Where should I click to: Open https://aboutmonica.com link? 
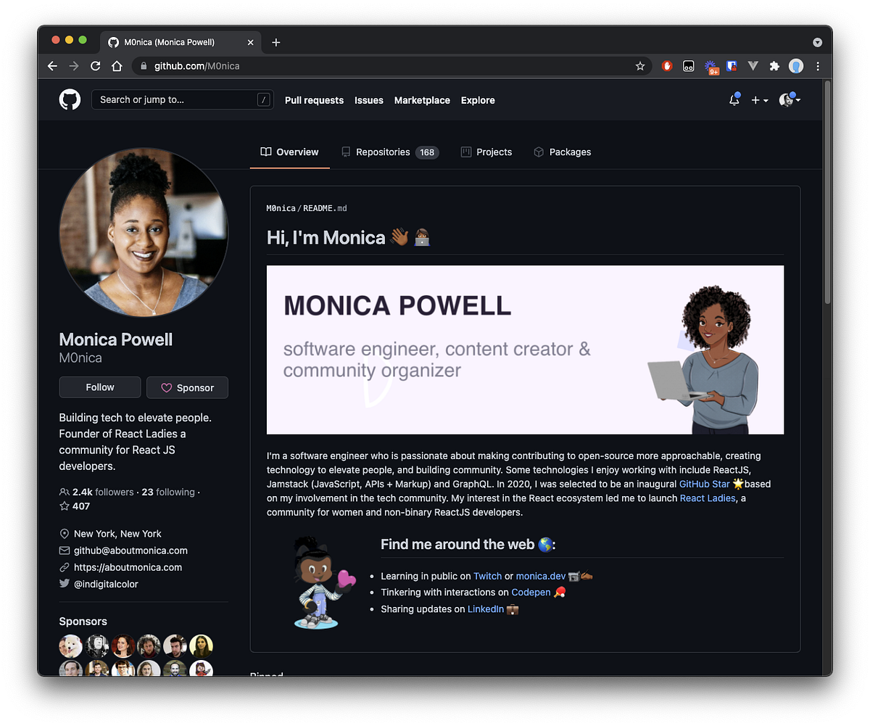point(128,567)
